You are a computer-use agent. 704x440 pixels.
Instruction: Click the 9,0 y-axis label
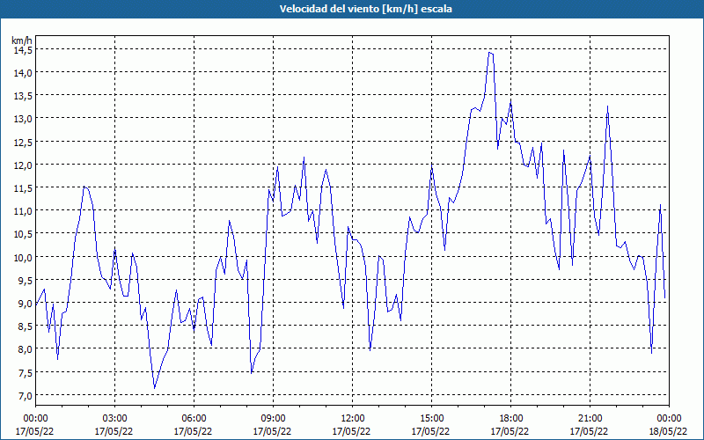(25, 304)
